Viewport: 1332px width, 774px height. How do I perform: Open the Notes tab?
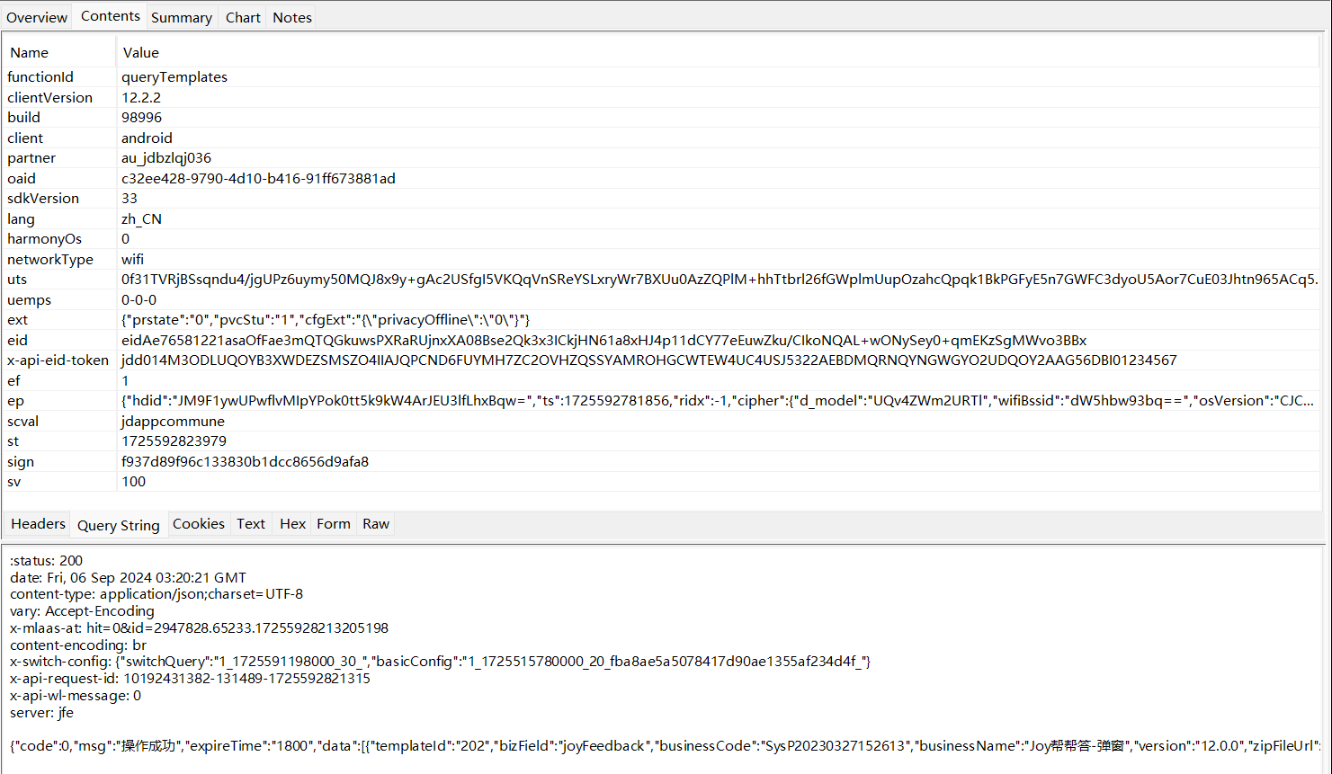(292, 17)
